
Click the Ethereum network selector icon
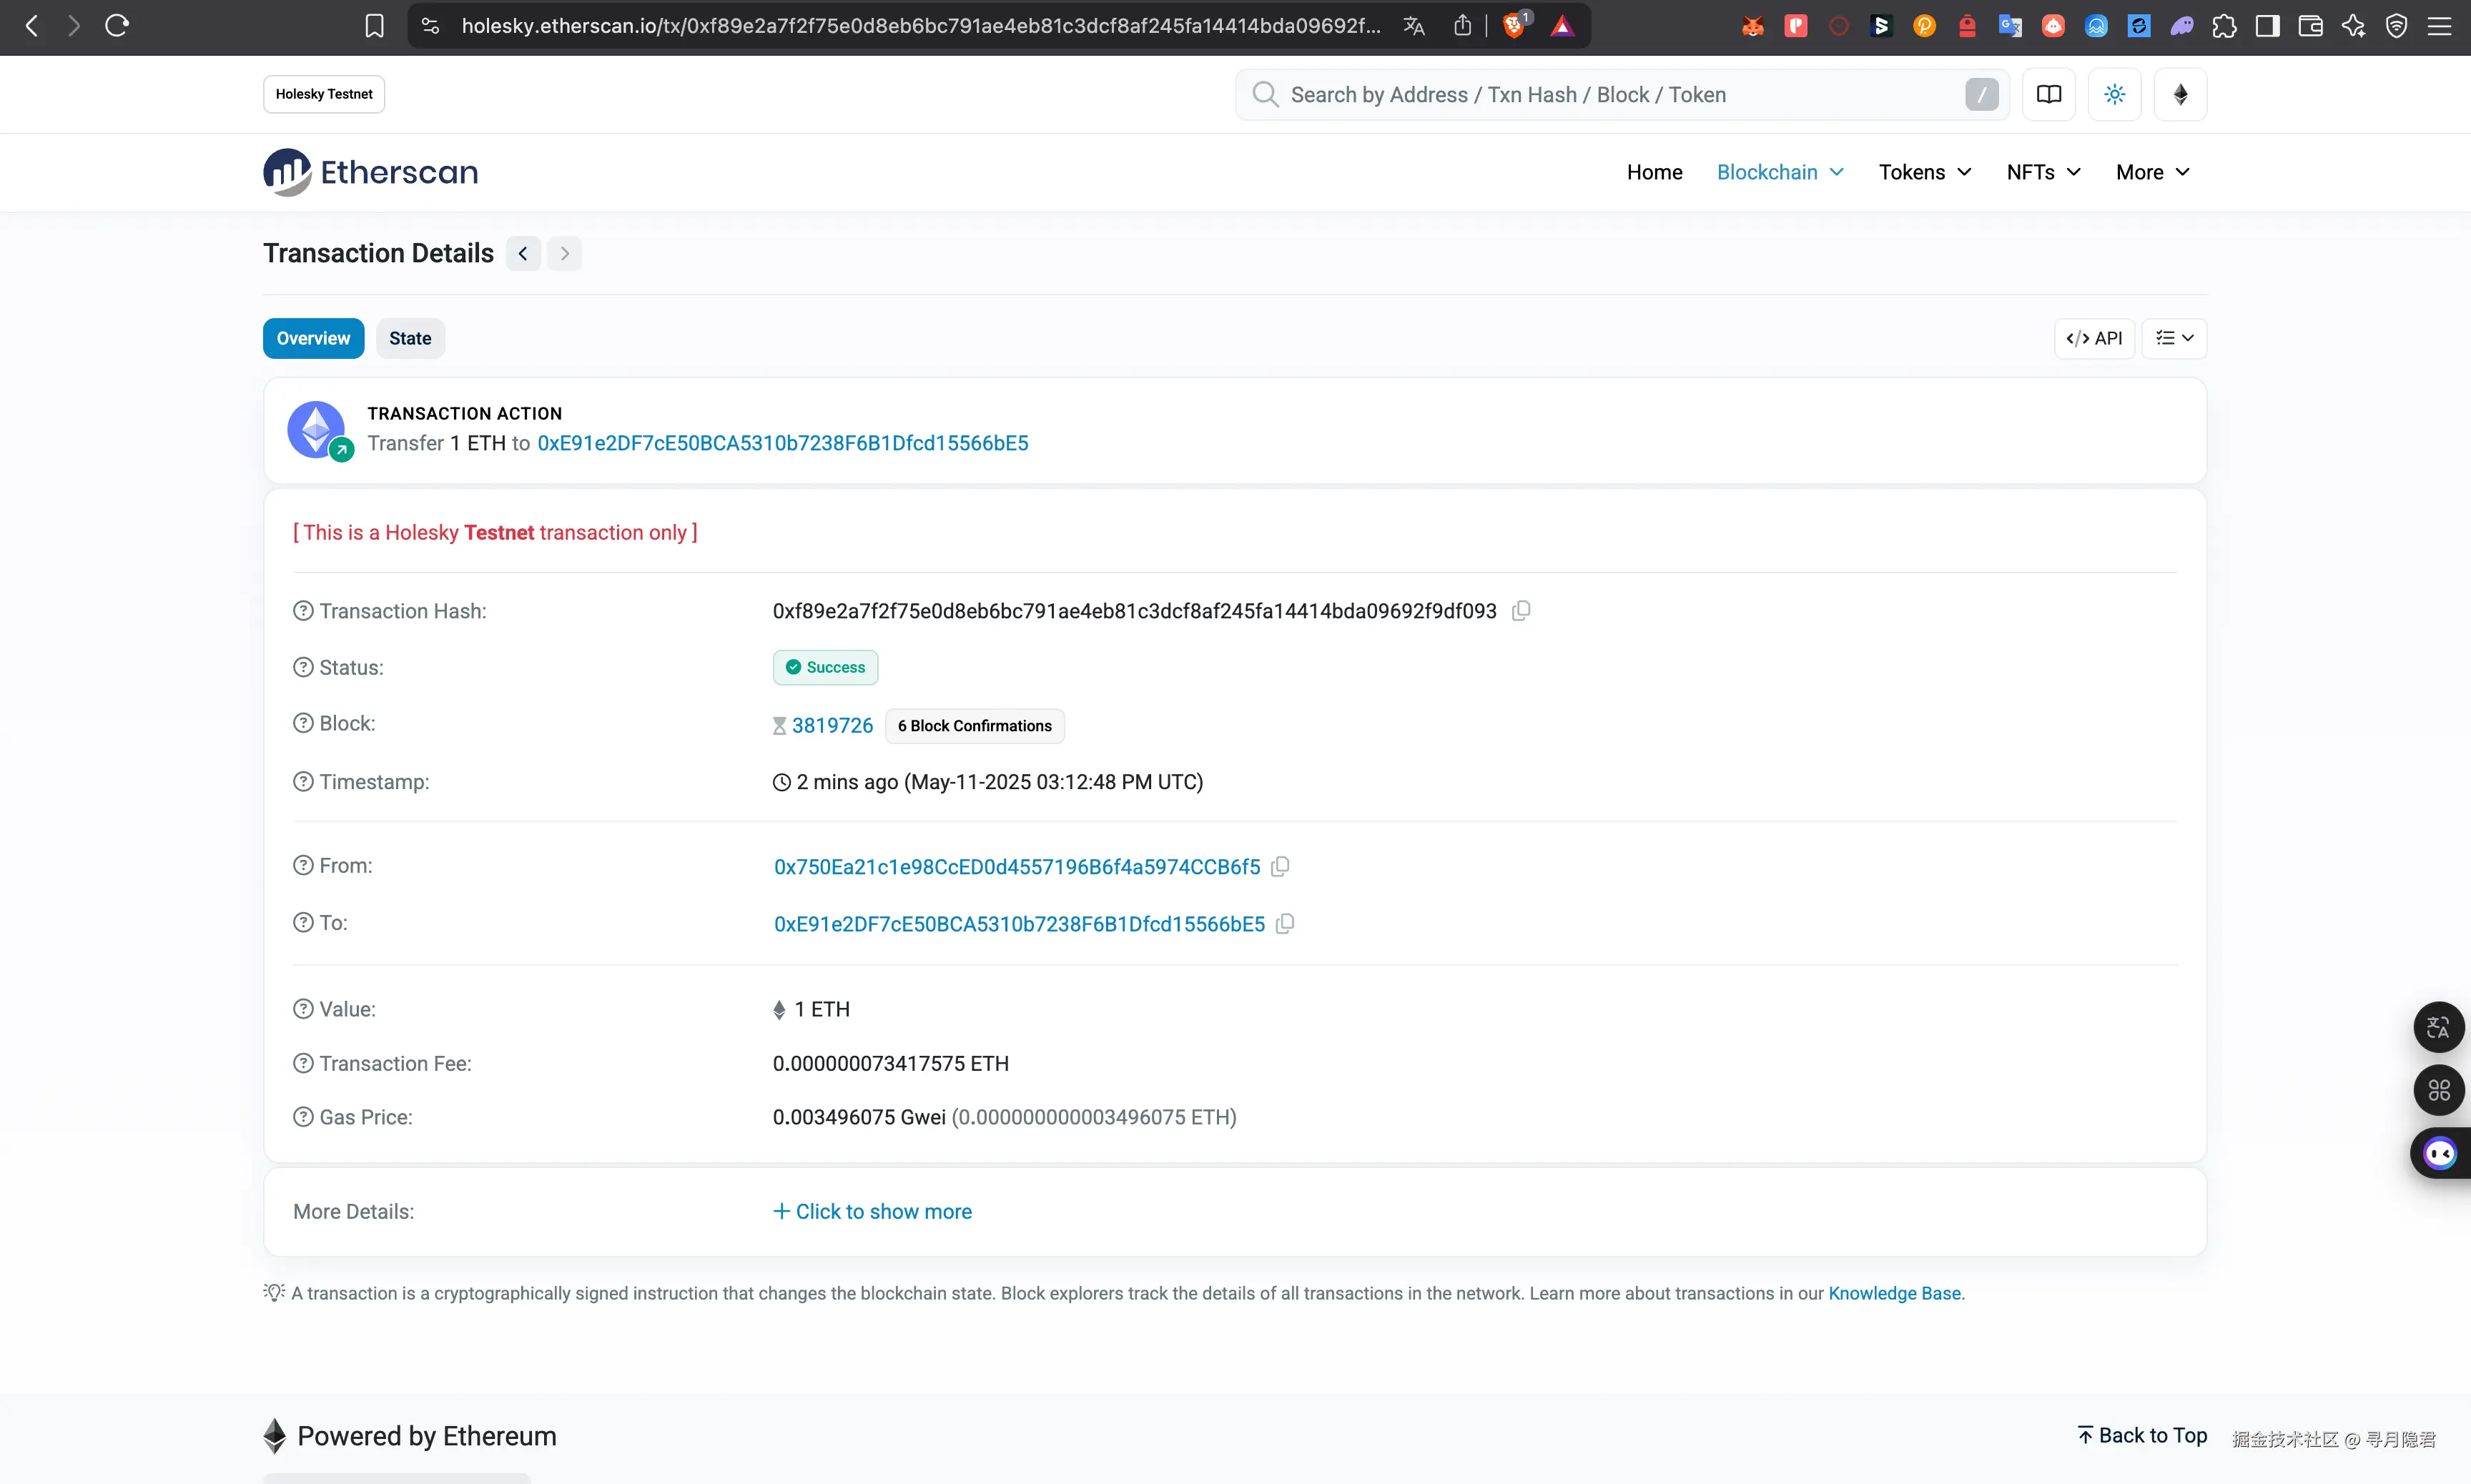[2180, 94]
